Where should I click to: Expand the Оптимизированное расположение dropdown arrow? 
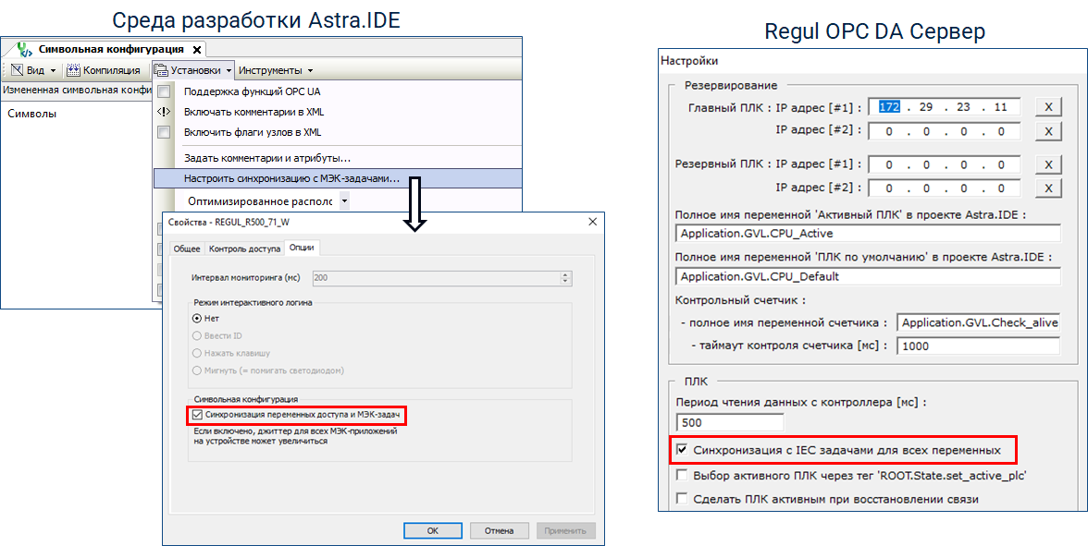click(x=343, y=200)
